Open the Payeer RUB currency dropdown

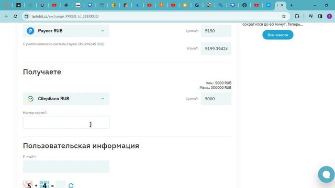(x=66, y=31)
